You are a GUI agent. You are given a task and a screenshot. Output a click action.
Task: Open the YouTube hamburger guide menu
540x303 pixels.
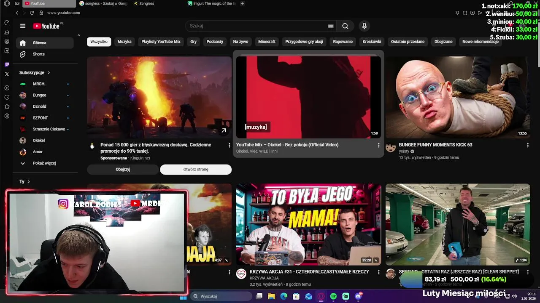pos(23,26)
